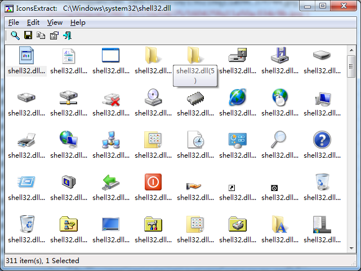The width and height of the screenshot is (361, 271).
Task: Select the empty recycle bin icon
Action: click(x=322, y=182)
